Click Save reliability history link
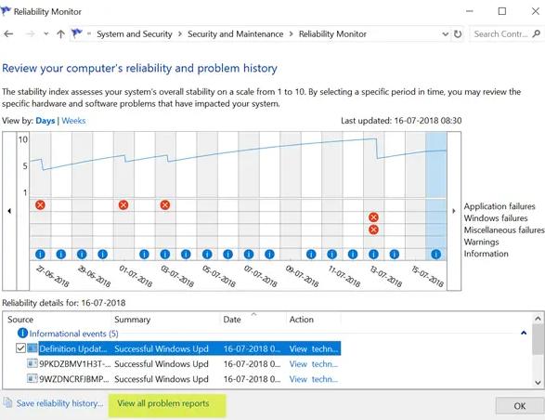Image resolution: width=545 pixels, height=420 pixels. tap(59, 403)
